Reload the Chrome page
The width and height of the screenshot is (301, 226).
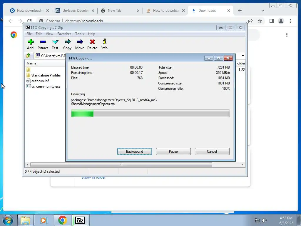click(x=29, y=21)
